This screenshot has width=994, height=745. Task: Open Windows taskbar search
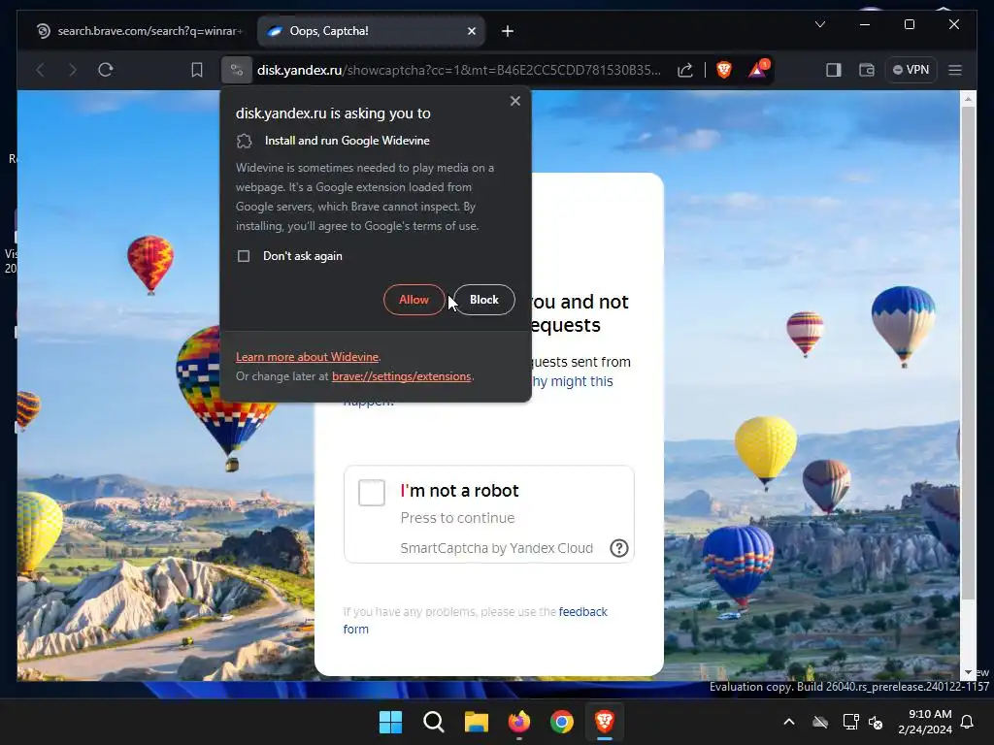click(434, 722)
